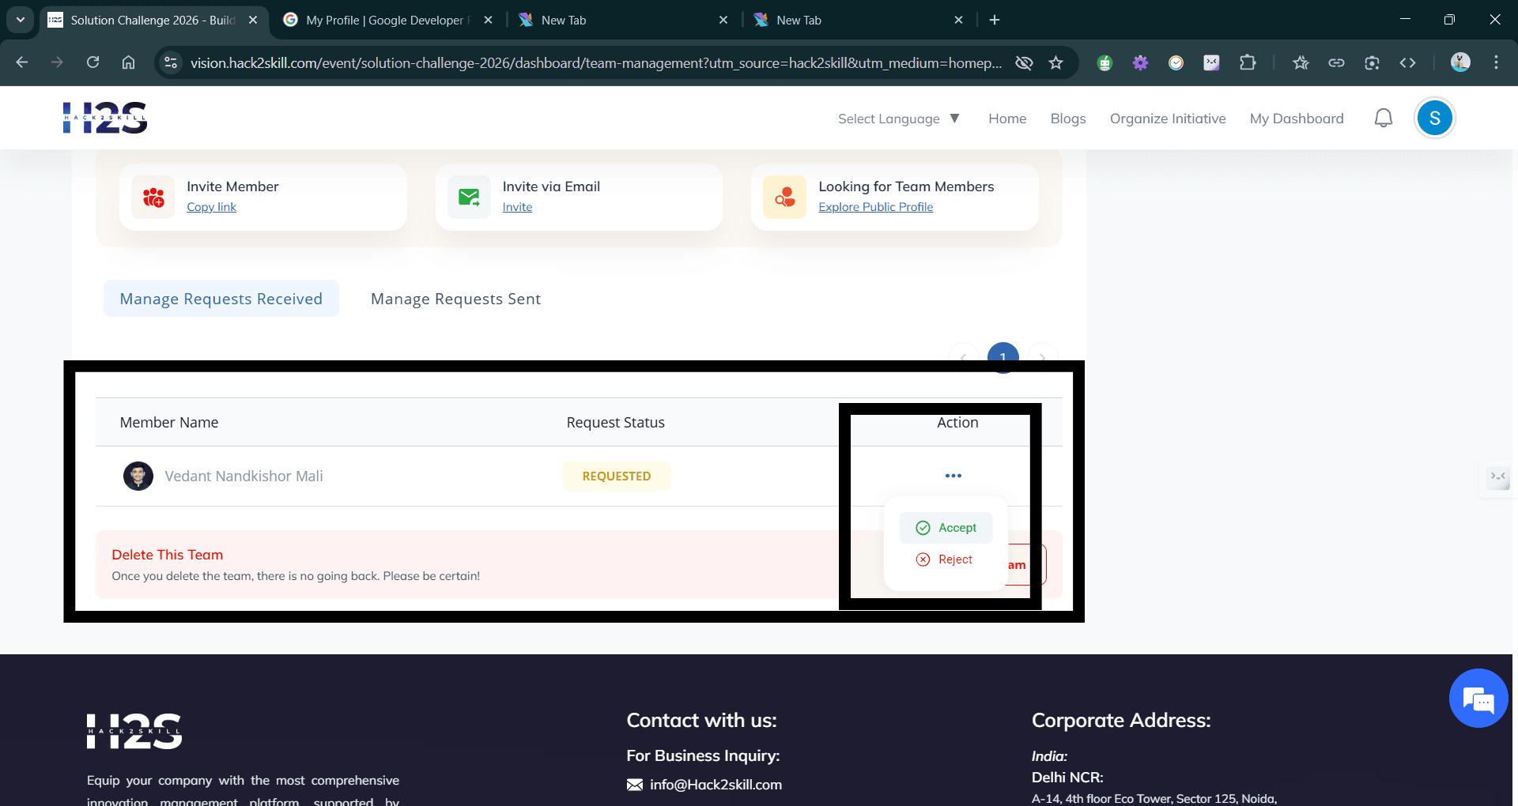This screenshot has width=1518, height=806.
Task: Open the three-dot Action menu for Vedant
Action: tap(953, 475)
